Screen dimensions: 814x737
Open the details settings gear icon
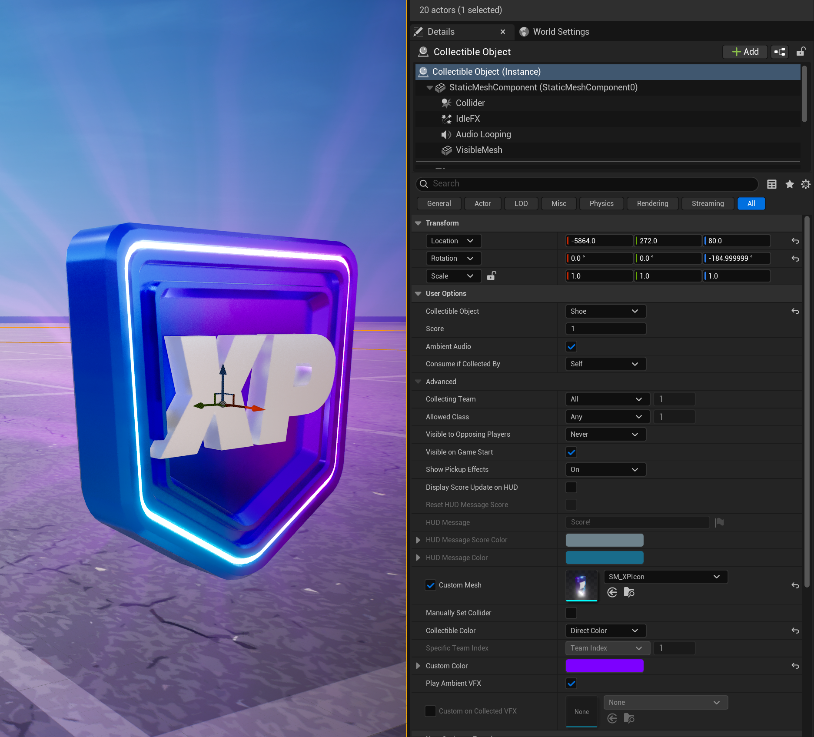pyautogui.click(x=806, y=184)
